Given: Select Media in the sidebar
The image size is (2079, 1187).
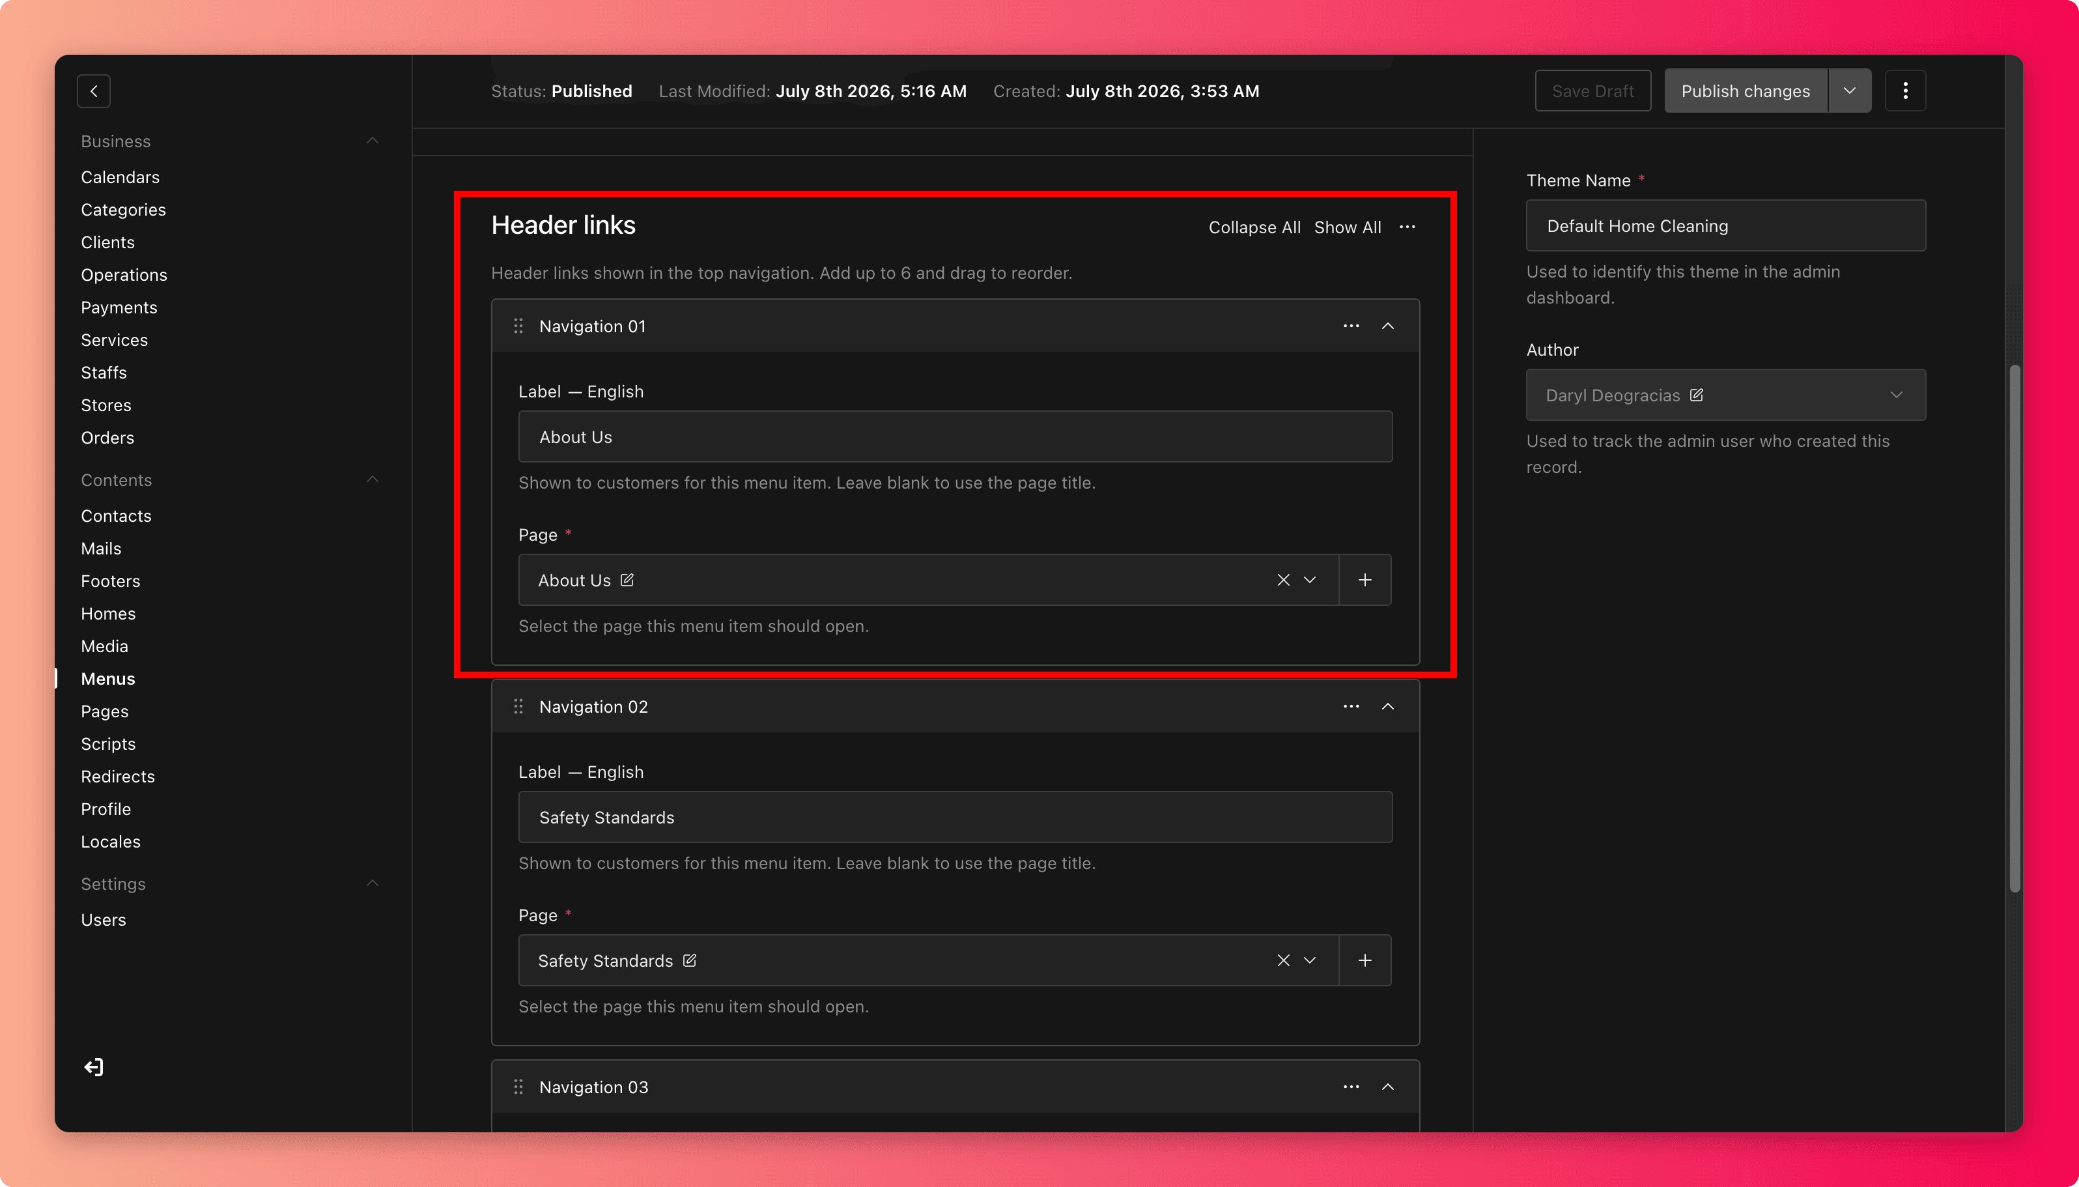Looking at the screenshot, I should click(x=104, y=646).
